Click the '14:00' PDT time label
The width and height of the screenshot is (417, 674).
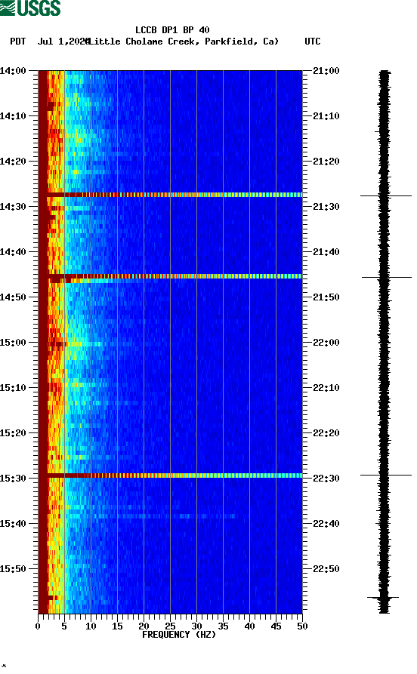click(13, 70)
